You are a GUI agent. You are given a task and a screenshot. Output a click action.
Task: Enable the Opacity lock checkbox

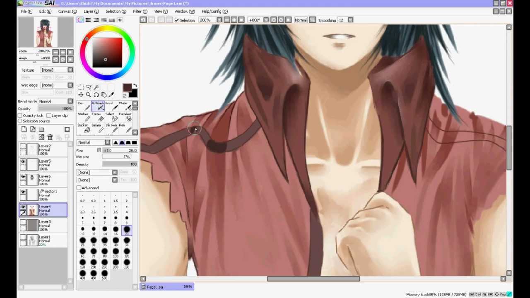coord(20,115)
